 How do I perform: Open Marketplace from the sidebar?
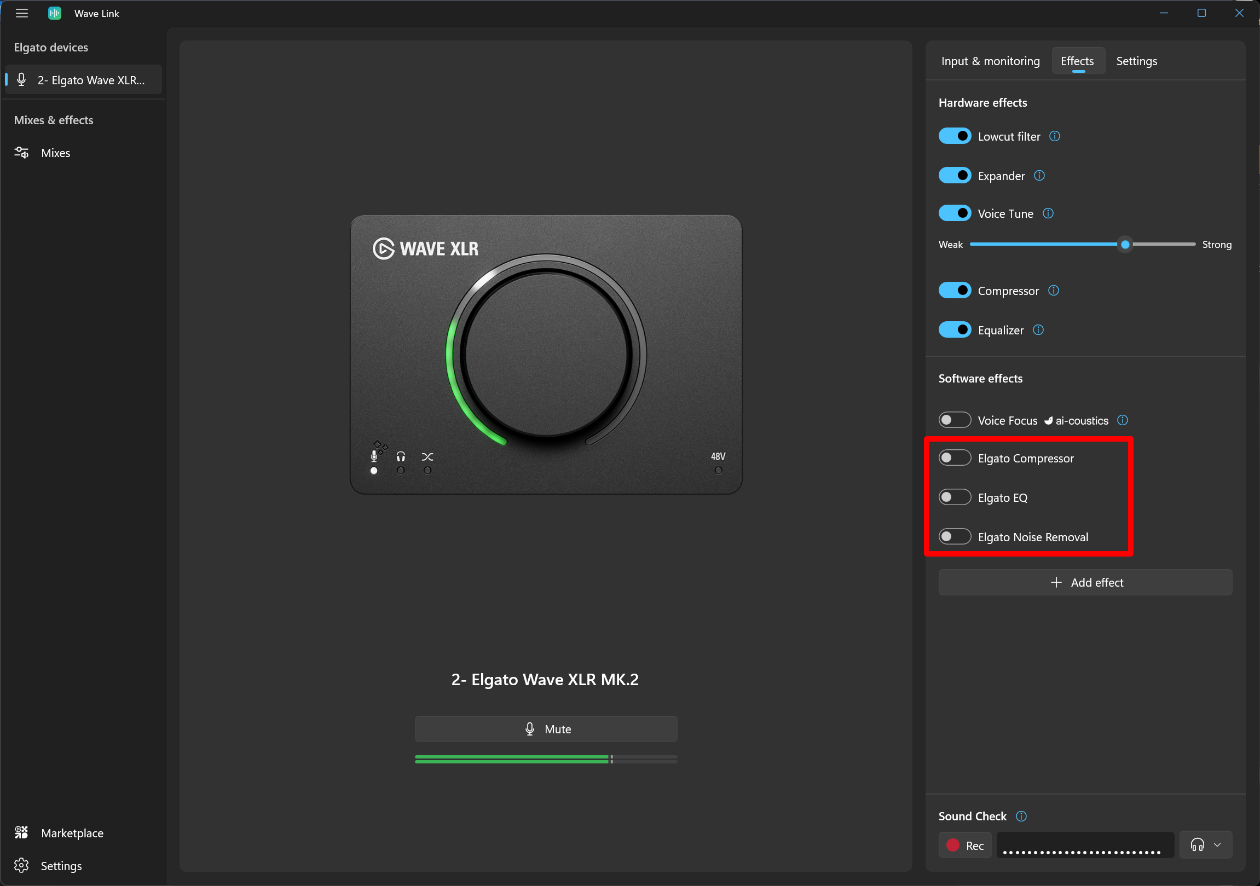click(x=71, y=833)
